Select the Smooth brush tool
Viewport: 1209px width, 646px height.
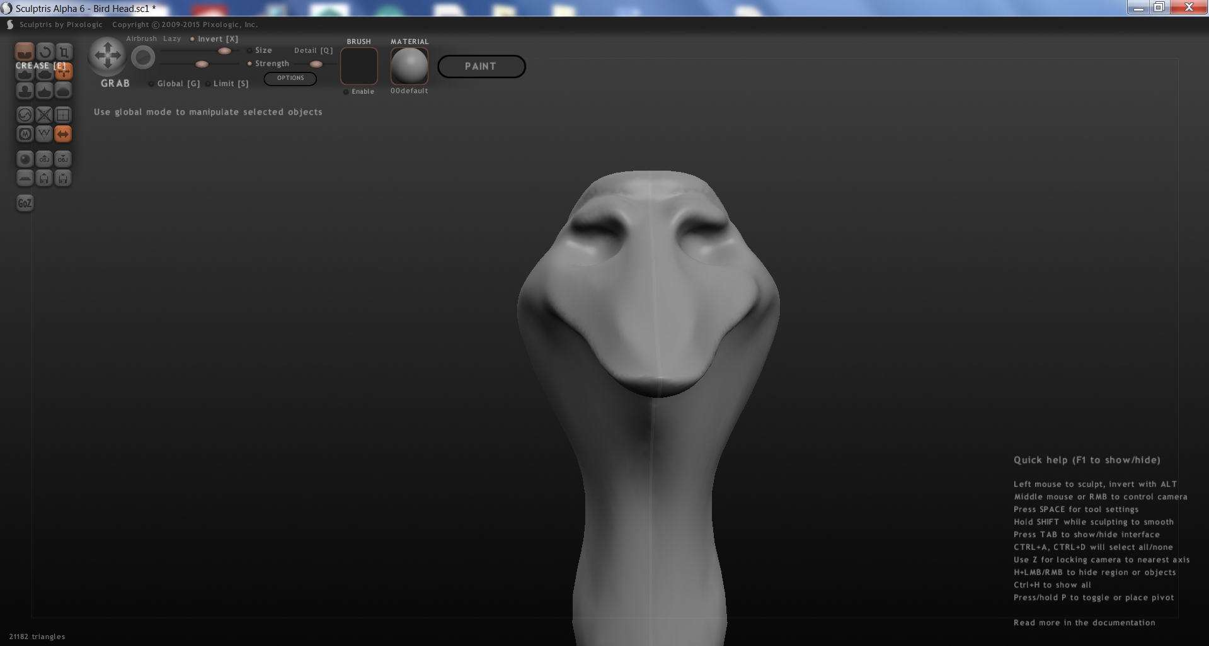[64, 91]
